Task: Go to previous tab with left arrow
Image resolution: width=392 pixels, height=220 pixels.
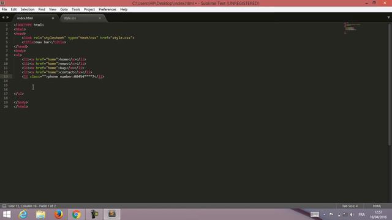Action: coord(3,18)
